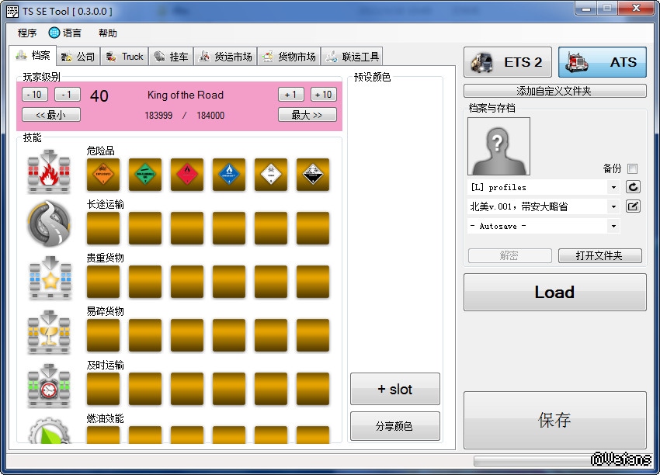The width and height of the screenshot is (660, 475).
Task: Select the black corrosive skill icon
Action: [x=313, y=175]
